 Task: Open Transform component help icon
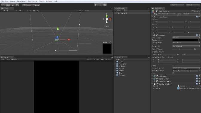tap(197, 17)
